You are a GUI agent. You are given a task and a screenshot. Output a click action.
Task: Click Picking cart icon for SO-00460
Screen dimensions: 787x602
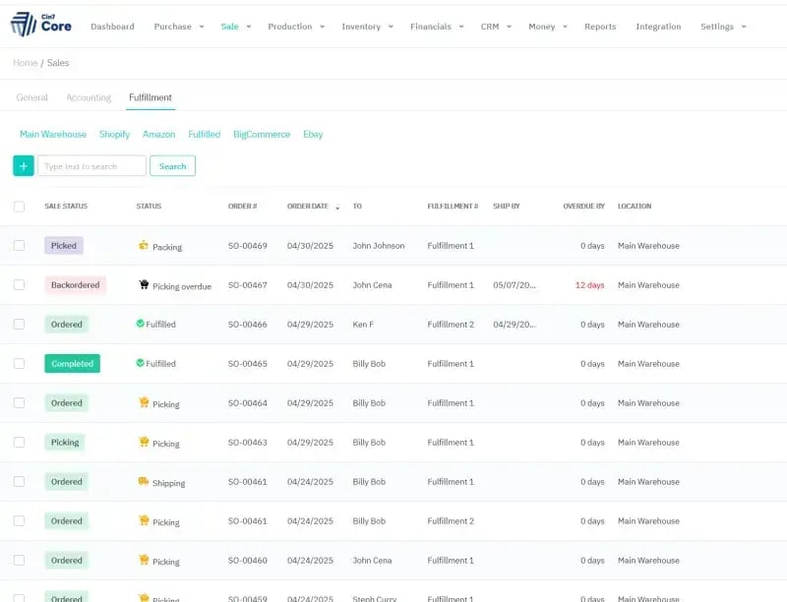[144, 560]
